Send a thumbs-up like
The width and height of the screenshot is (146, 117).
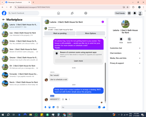tap(104, 107)
